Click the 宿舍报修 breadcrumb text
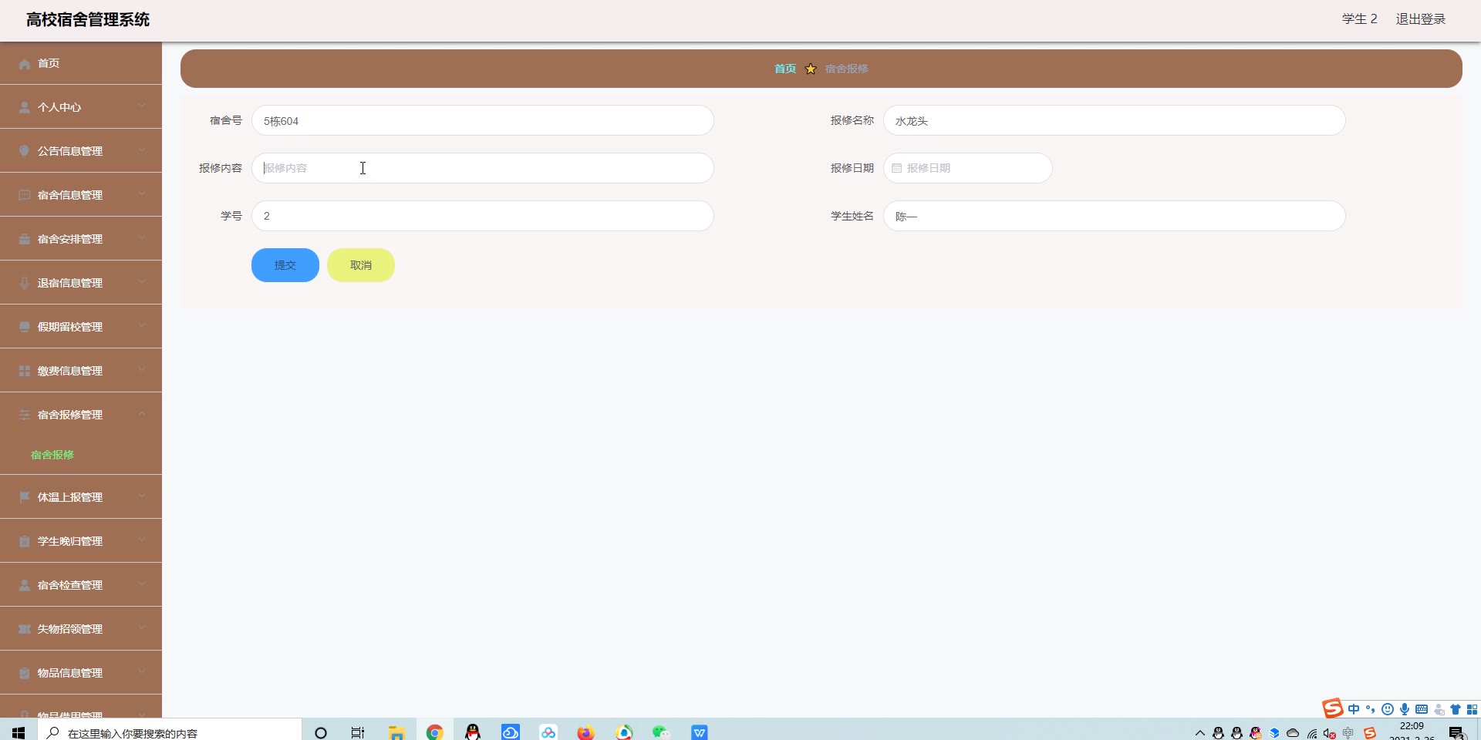Viewport: 1481px width, 740px height. coord(846,69)
